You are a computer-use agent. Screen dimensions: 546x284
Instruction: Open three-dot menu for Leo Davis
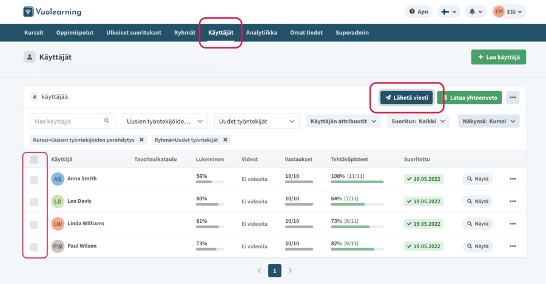tap(513, 201)
